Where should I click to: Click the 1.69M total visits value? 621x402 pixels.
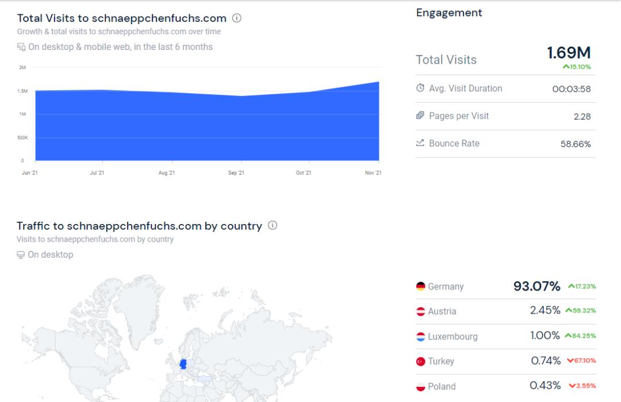[x=569, y=53]
